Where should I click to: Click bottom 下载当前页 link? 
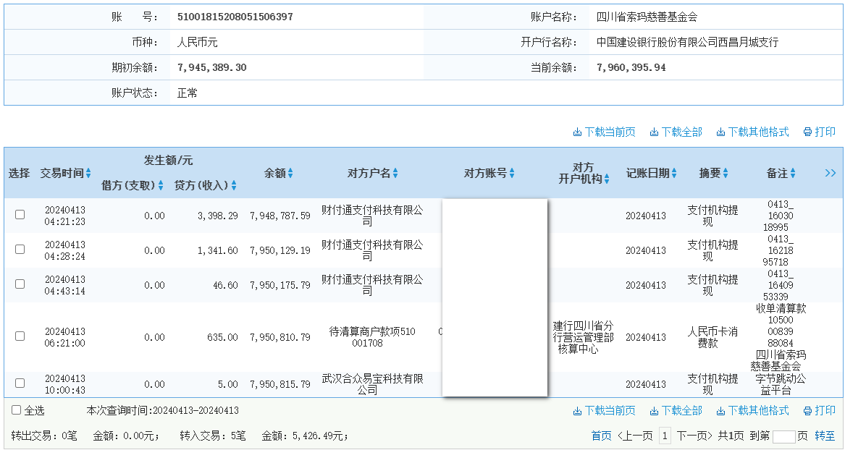[x=604, y=411]
